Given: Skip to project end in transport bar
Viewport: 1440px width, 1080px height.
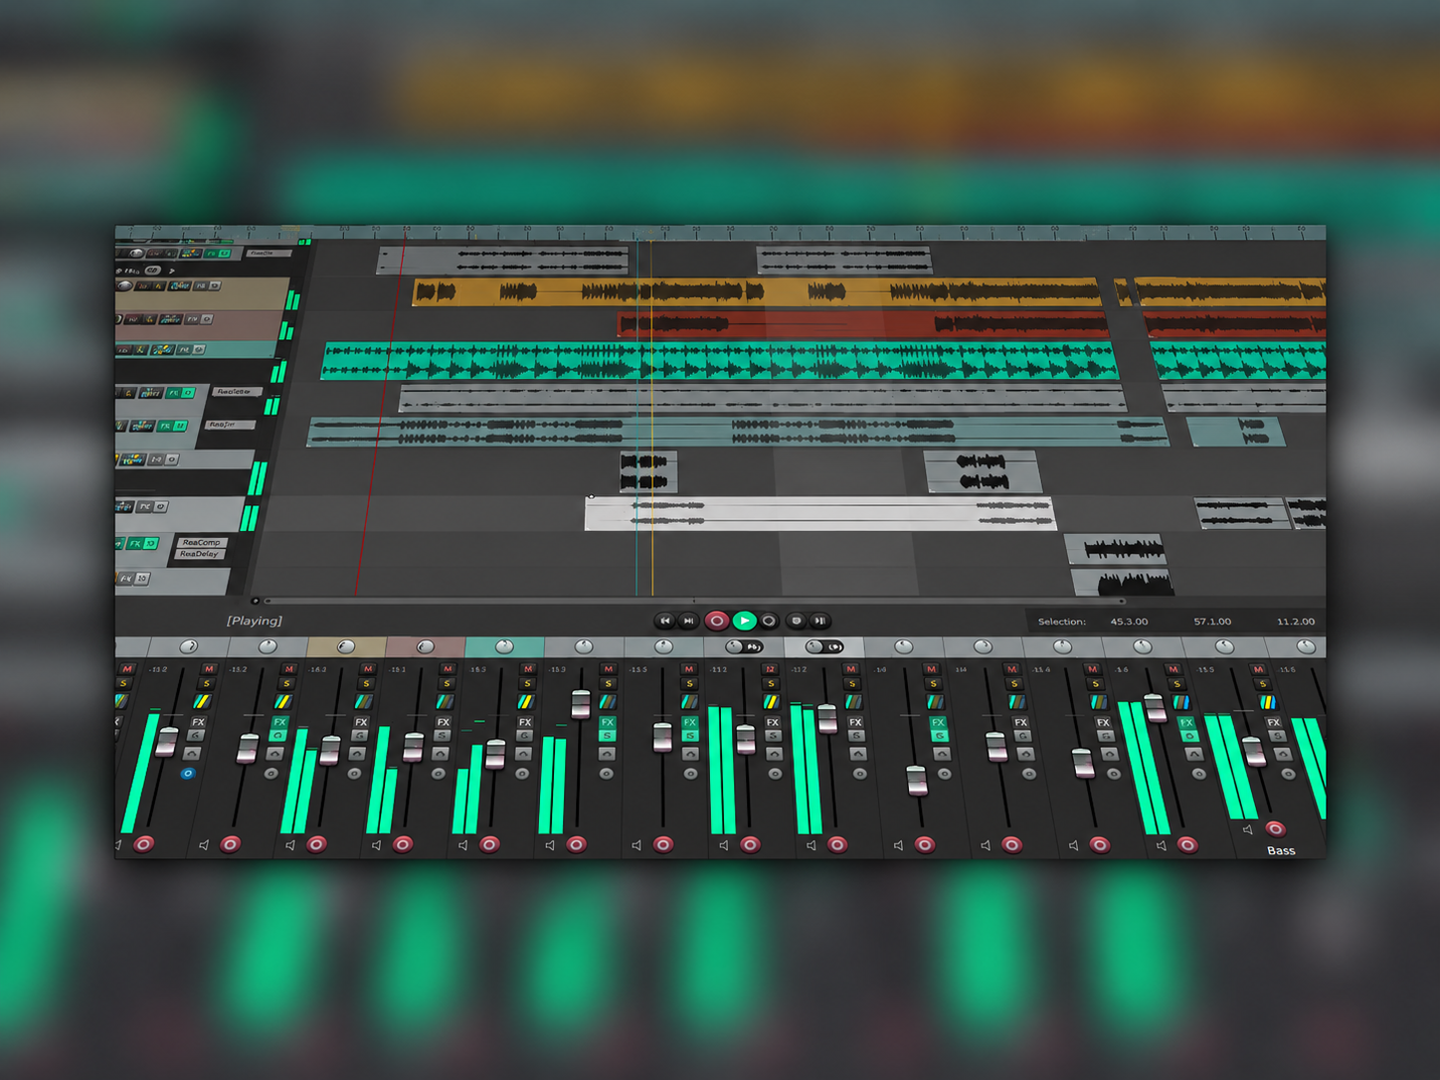Looking at the screenshot, I should click(688, 621).
